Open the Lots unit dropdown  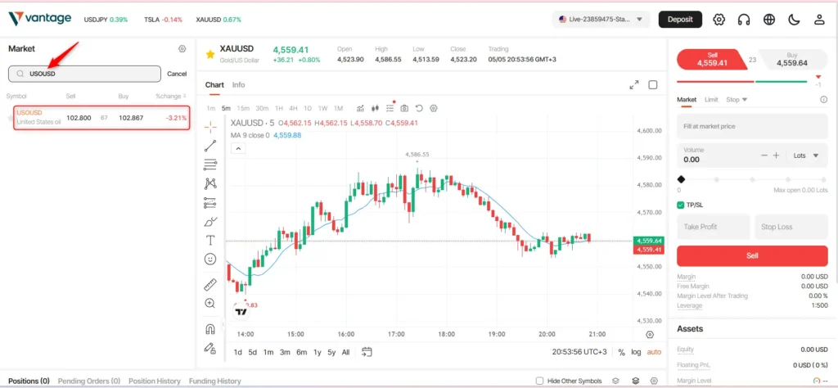806,156
